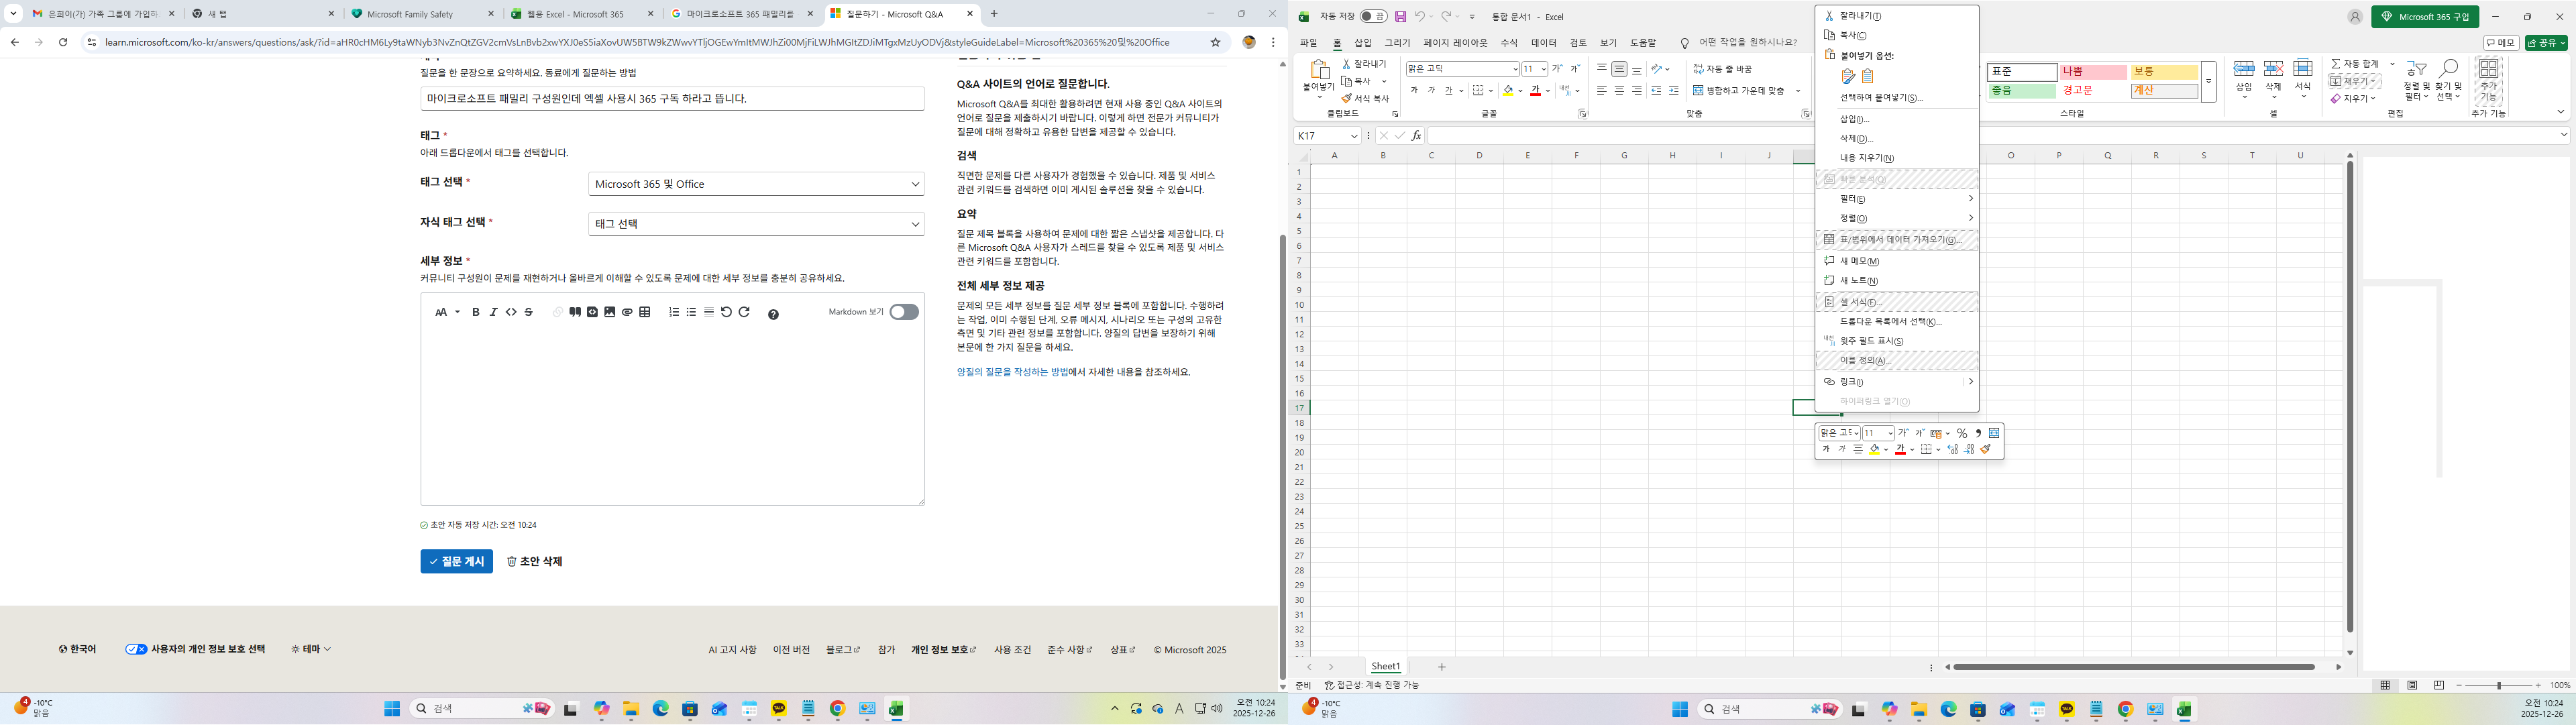The height and width of the screenshot is (725, 2576).
Task: Click the 질문 게시 button
Action: (456, 561)
